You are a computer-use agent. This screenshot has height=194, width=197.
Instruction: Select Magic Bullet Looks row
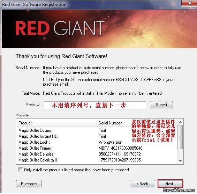coord(97,142)
